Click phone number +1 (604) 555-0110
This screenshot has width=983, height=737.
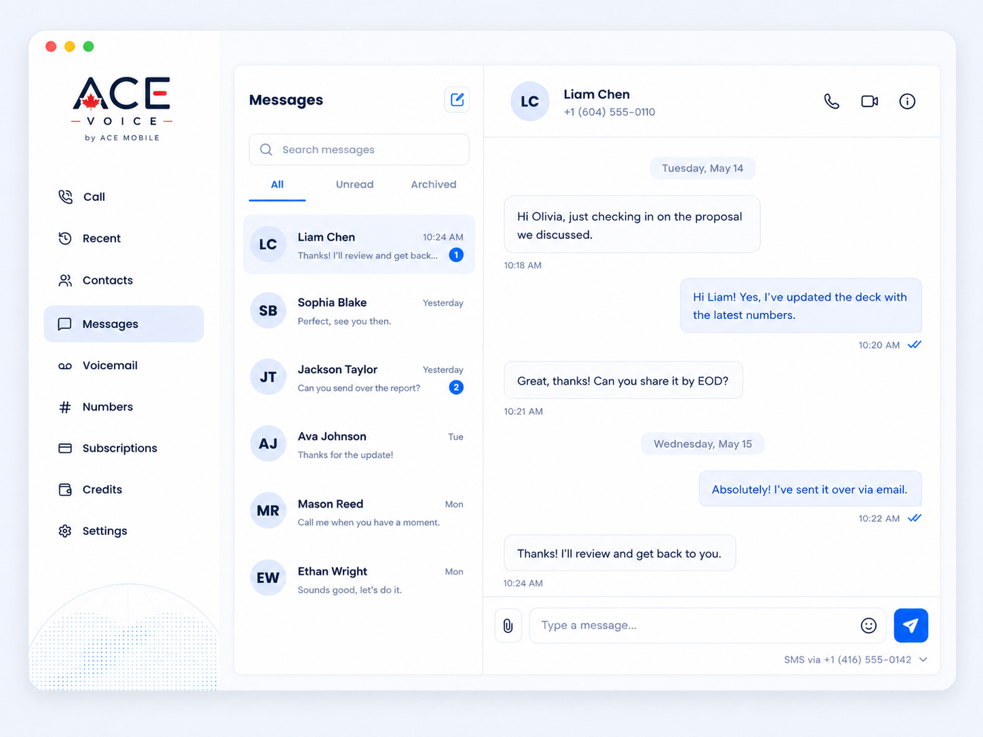609,112
